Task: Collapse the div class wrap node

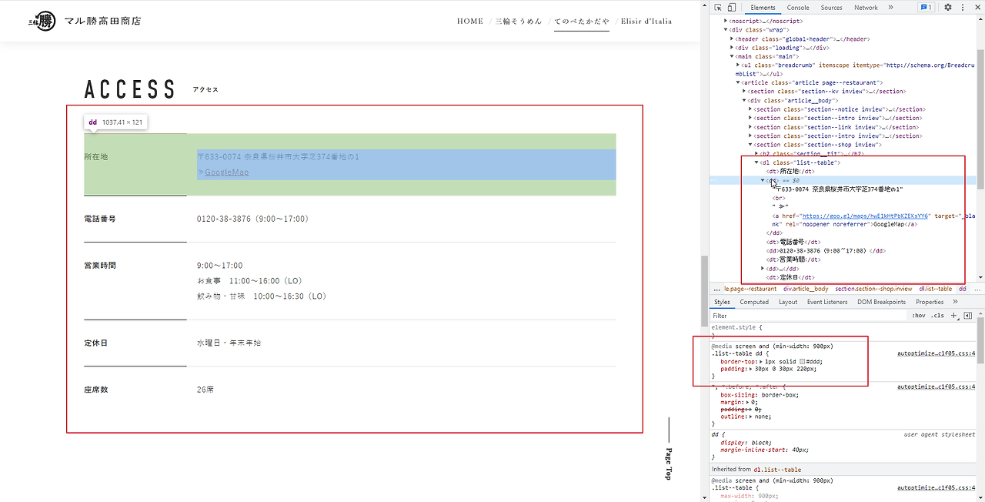Action: (726, 29)
